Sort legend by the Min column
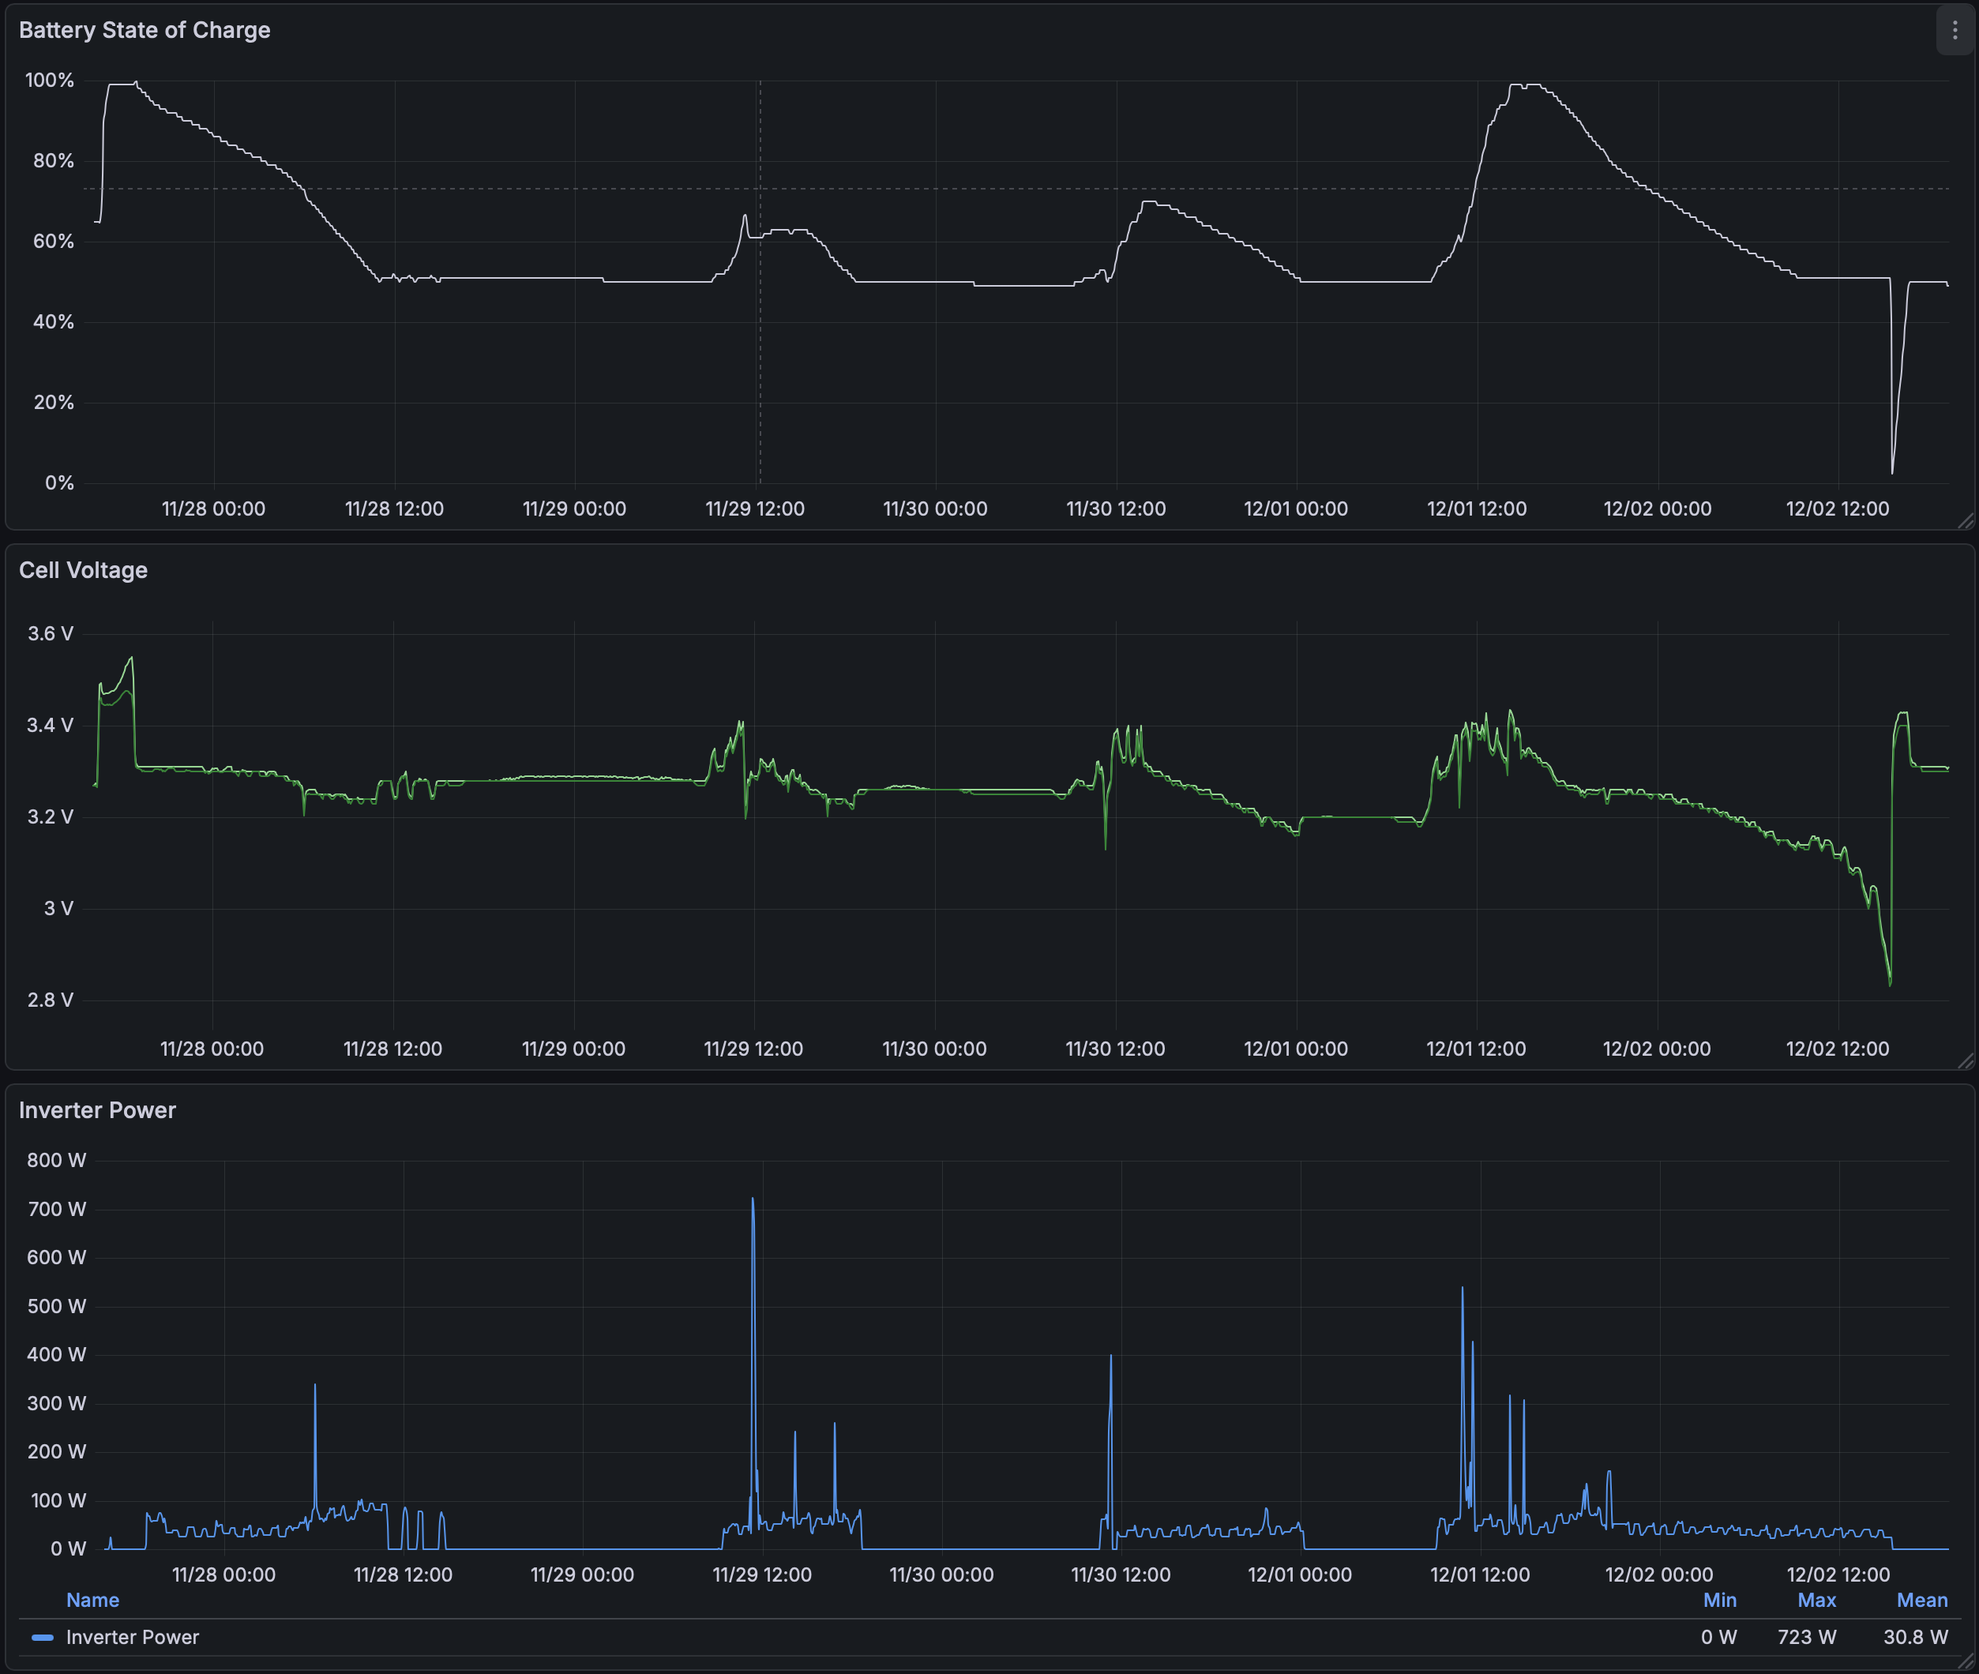Viewport: 1979px width, 1674px height. (1719, 1600)
